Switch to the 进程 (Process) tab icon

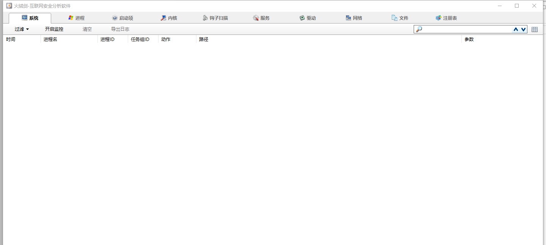tap(71, 17)
